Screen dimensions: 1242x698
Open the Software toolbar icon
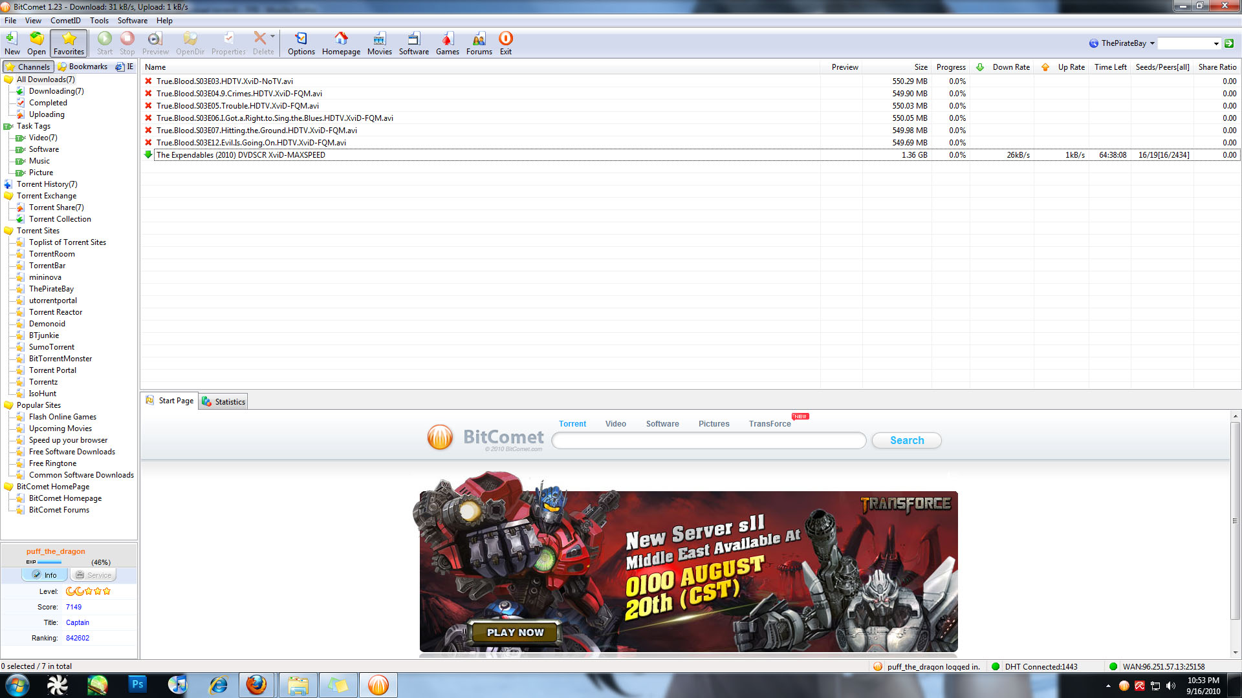point(414,43)
